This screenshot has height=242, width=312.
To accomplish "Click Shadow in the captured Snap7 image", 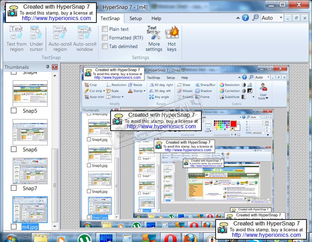I will tap(203, 91).
